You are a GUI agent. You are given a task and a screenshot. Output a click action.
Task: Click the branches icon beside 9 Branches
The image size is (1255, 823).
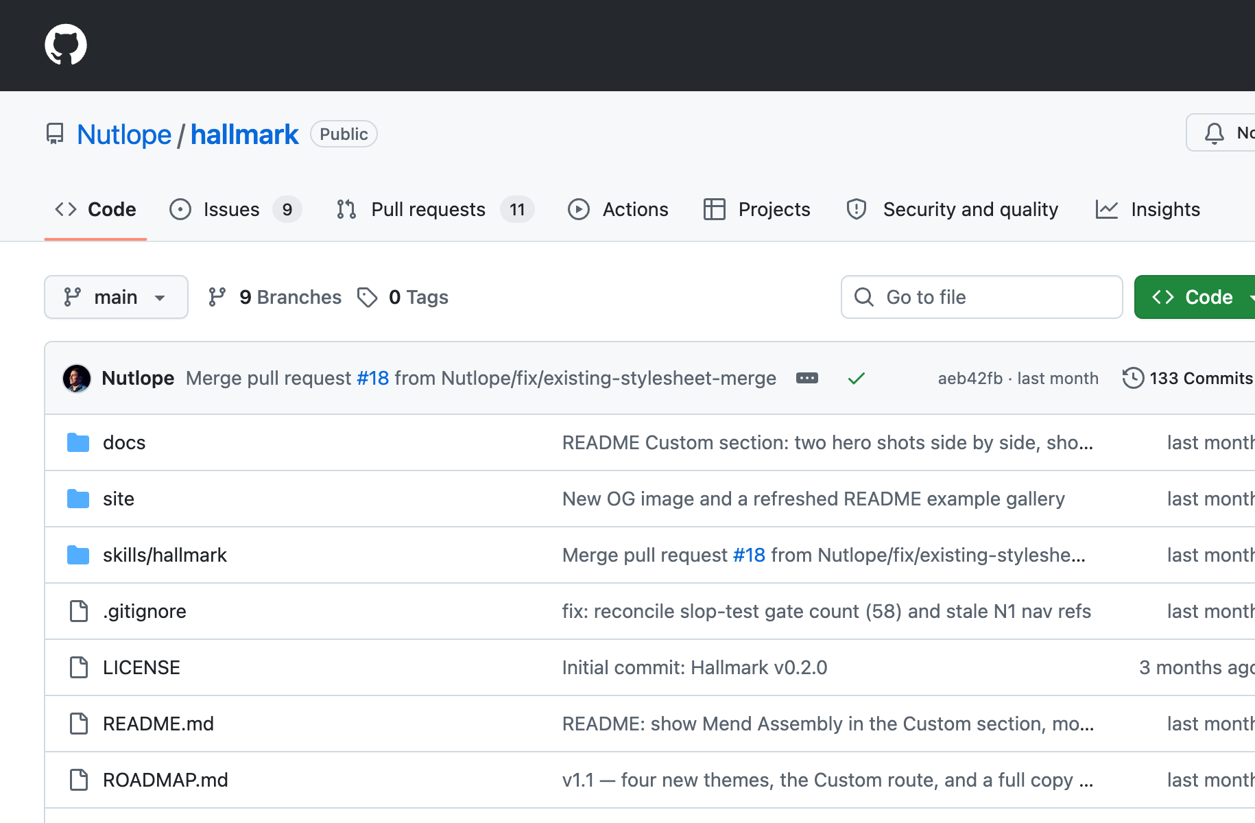217,297
